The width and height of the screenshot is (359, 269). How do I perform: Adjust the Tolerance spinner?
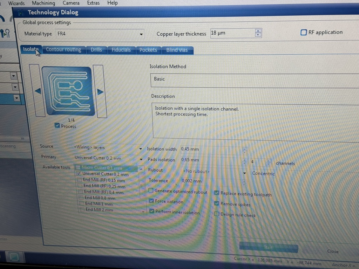[x=244, y=182]
